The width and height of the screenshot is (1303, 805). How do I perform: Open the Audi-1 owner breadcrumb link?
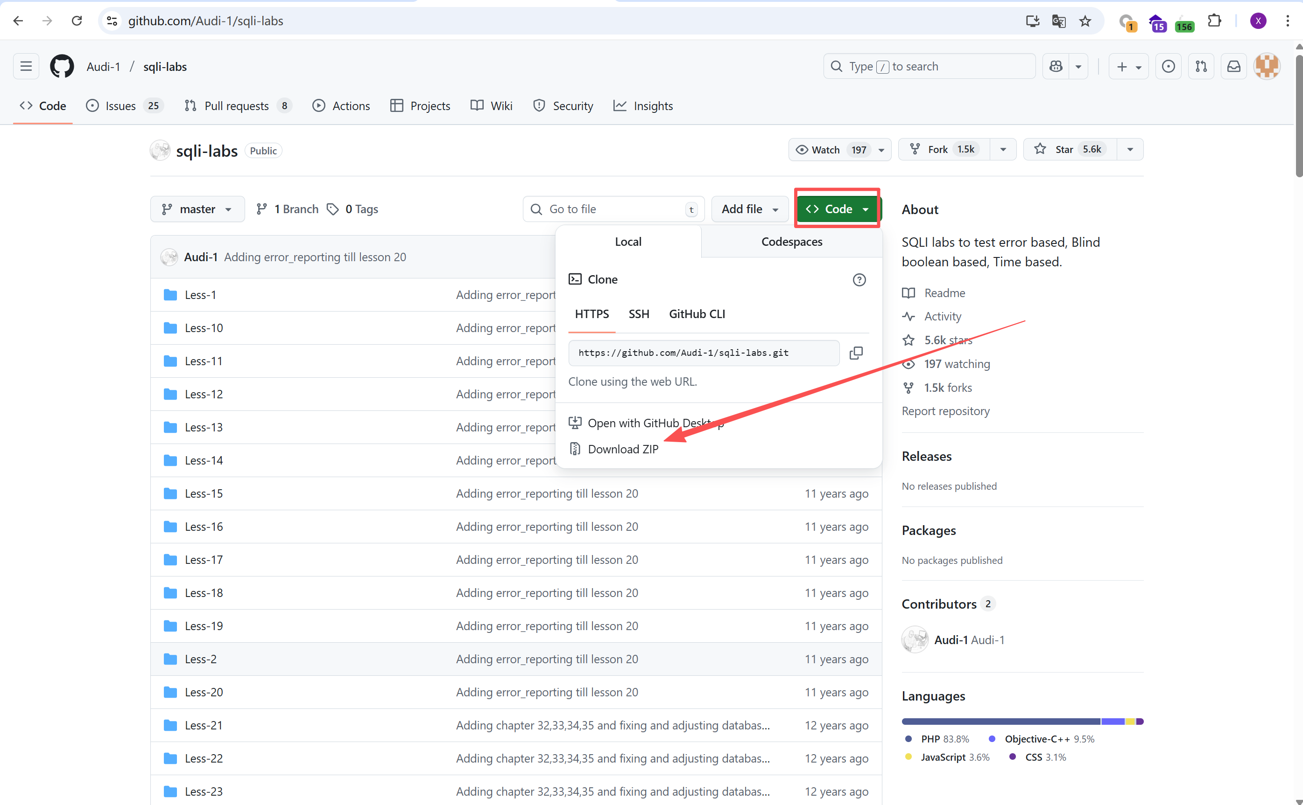(103, 67)
